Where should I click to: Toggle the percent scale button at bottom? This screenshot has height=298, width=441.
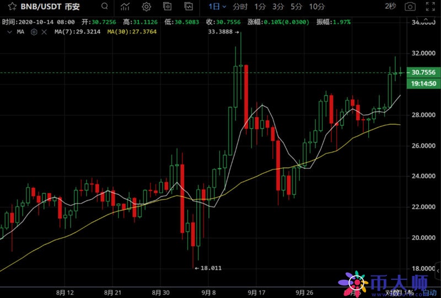tap(410, 292)
